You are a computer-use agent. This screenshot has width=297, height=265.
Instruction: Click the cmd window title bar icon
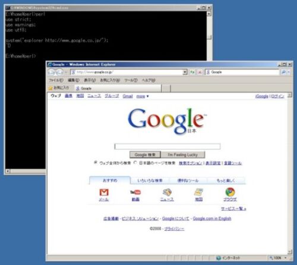coord(8,8)
